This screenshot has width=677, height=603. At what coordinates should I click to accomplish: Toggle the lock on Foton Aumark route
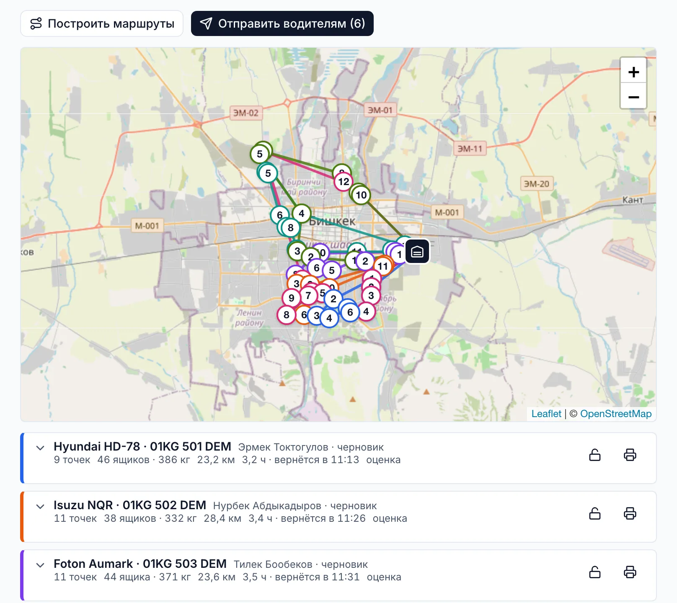(595, 572)
